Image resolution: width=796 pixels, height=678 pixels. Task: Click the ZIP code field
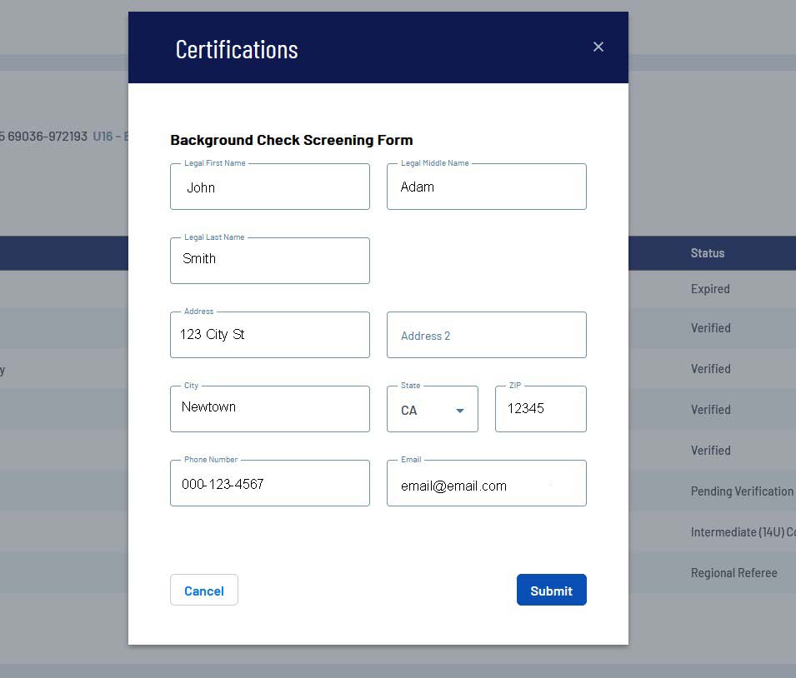click(540, 409)
